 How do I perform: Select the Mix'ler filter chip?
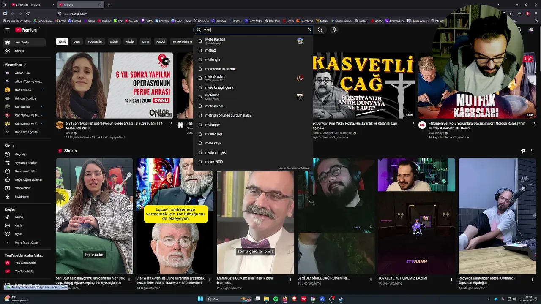[x=130, y=42]
